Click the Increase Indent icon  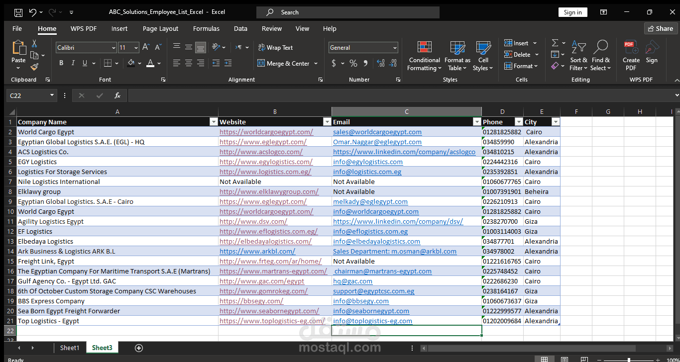(x=227, y=63)
